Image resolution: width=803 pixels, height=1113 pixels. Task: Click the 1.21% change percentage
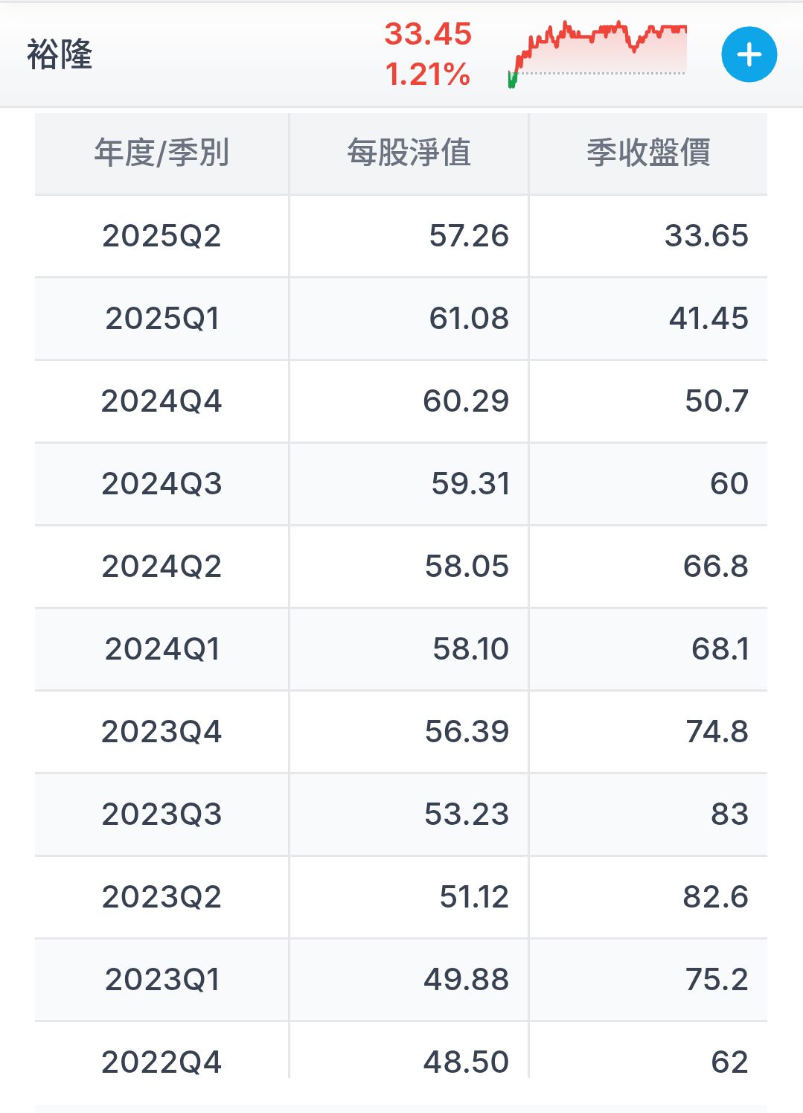click(428, 74)
